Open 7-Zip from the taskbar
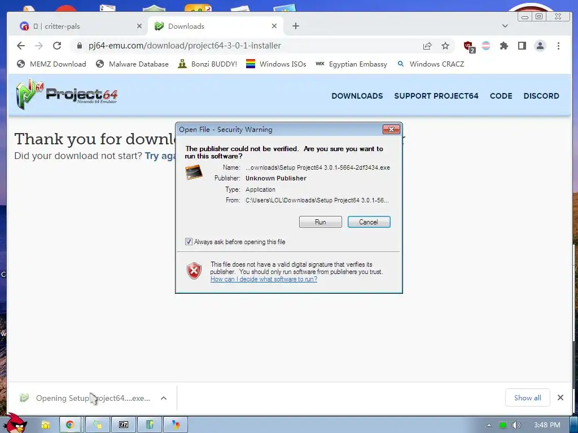 [124, 425]
